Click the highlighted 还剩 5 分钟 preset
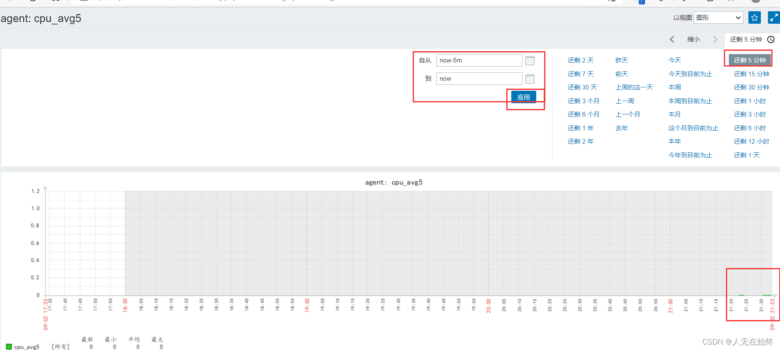This screenshot has height=350, width=780. 750,60
